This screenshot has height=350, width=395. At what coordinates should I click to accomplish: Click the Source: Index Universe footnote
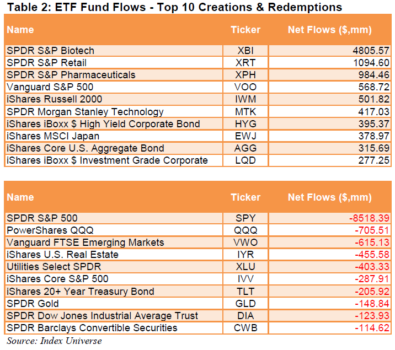[54, 341]
